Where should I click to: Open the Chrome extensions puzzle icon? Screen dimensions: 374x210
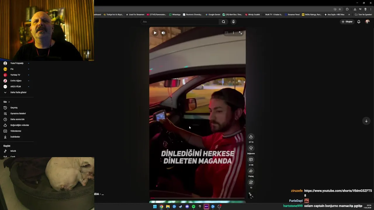point(347,9)
